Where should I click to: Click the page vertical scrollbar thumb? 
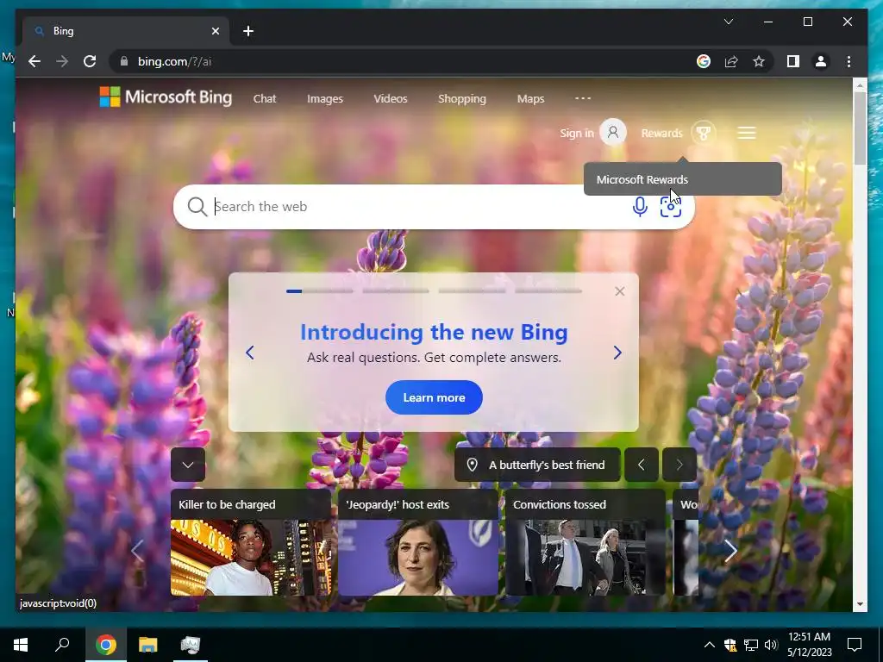(860, 128)
